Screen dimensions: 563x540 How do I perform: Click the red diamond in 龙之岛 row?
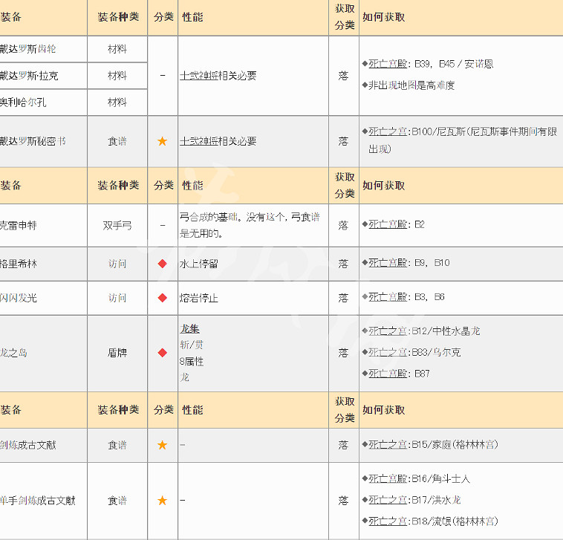point(163,353)
